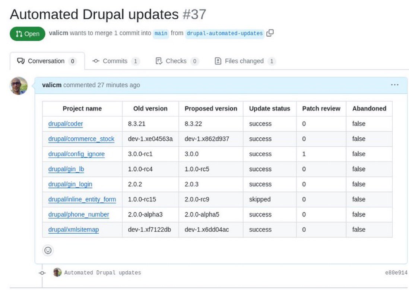Open the comment options three-dot menu

395,85
